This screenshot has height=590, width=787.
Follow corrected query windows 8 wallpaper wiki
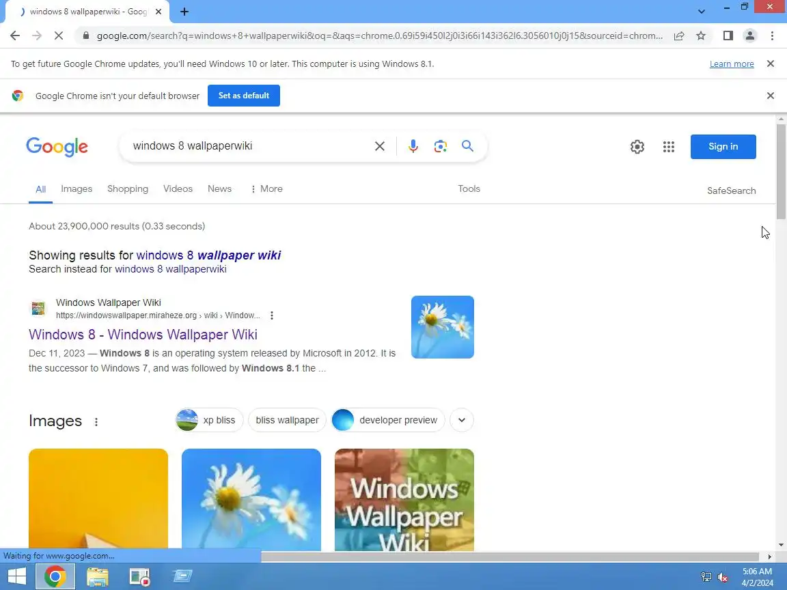(x=208, y=255)
